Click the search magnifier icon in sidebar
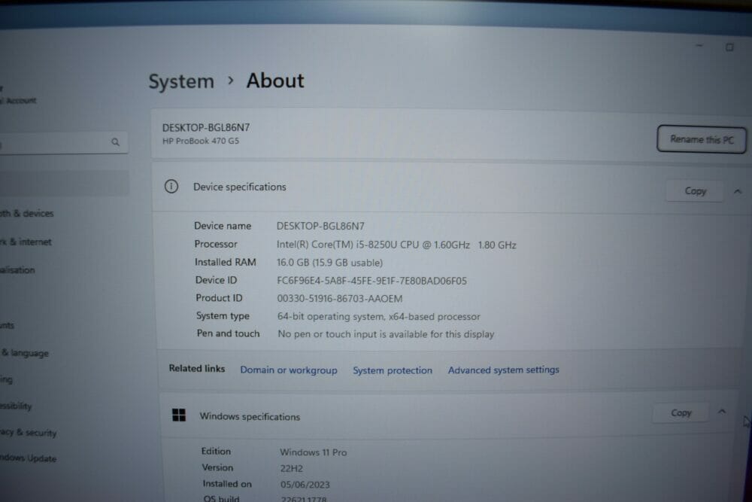Screen dimensions: 752x502 [115, 142]
